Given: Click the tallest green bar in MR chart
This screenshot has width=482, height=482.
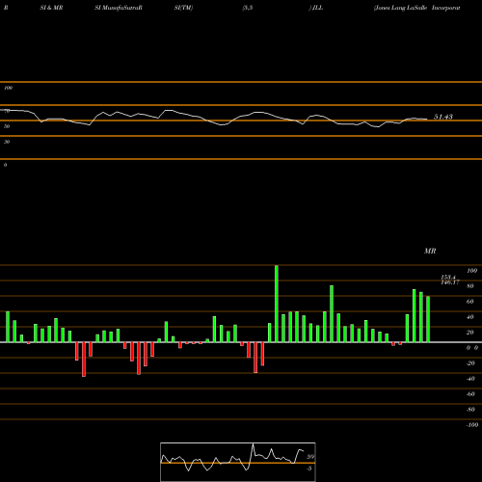Looking at the screenshot, I should (x=277, y=304).
